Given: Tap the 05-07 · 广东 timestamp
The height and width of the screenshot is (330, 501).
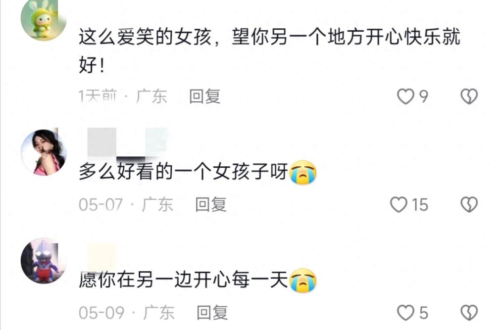Looking at the screenshot, I should pyautogui.click(x=126, y=204).
